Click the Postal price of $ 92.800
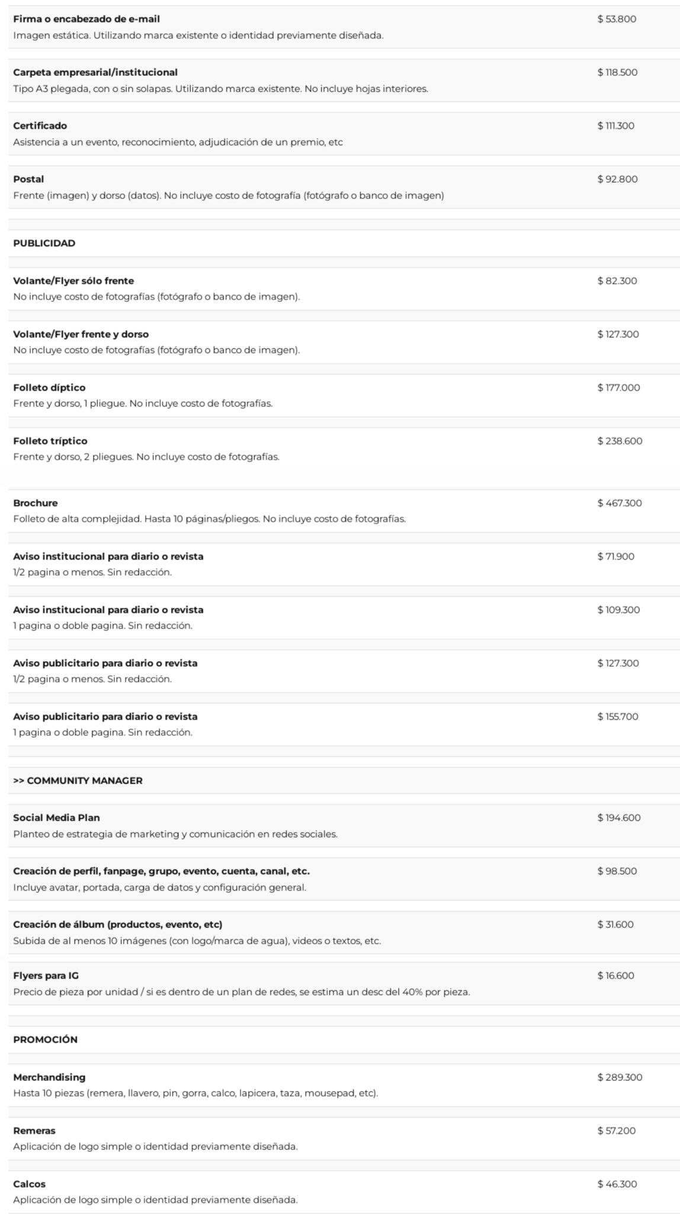The image size is (680, 1214). coord(617,179)
